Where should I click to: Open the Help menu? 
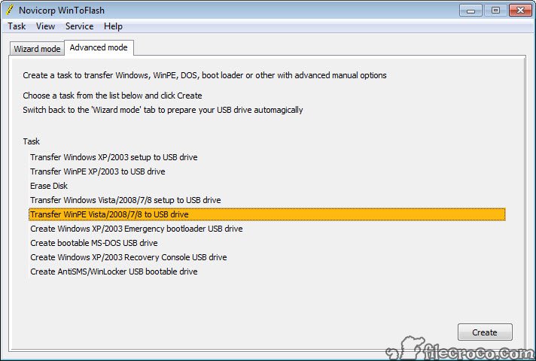pyautogui.click(x=113, y=26)
